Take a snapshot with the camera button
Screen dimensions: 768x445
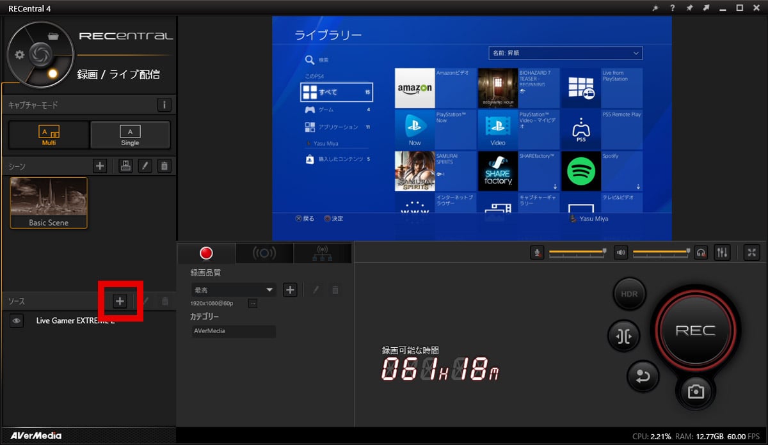tap(696, 392)
